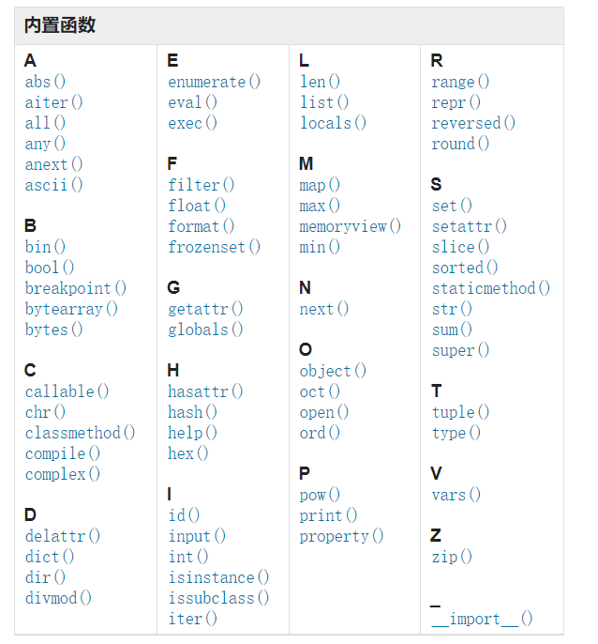Screen dimensions: 598x644
Task: Go to the getattr() entry
Action: [205, 310]
